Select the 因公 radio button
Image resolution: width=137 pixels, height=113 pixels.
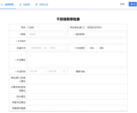88,48
